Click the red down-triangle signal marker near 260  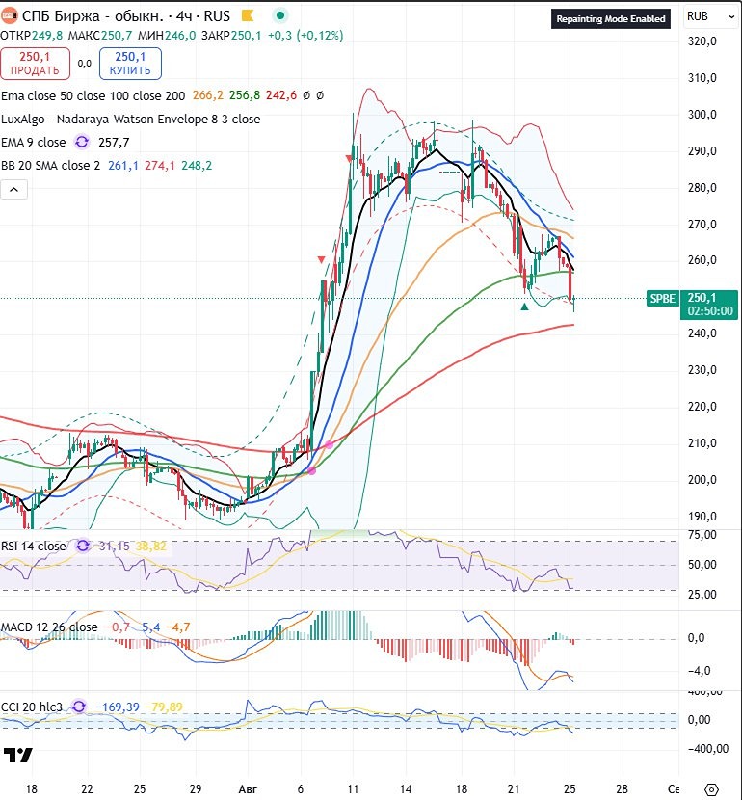pyautogui.click(x=321, y=260)
